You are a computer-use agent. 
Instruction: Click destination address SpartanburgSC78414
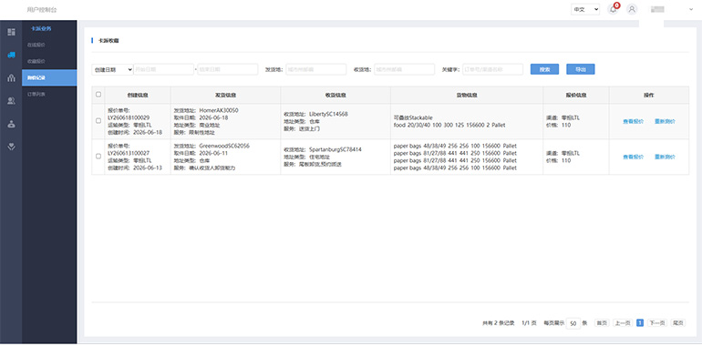336,149
